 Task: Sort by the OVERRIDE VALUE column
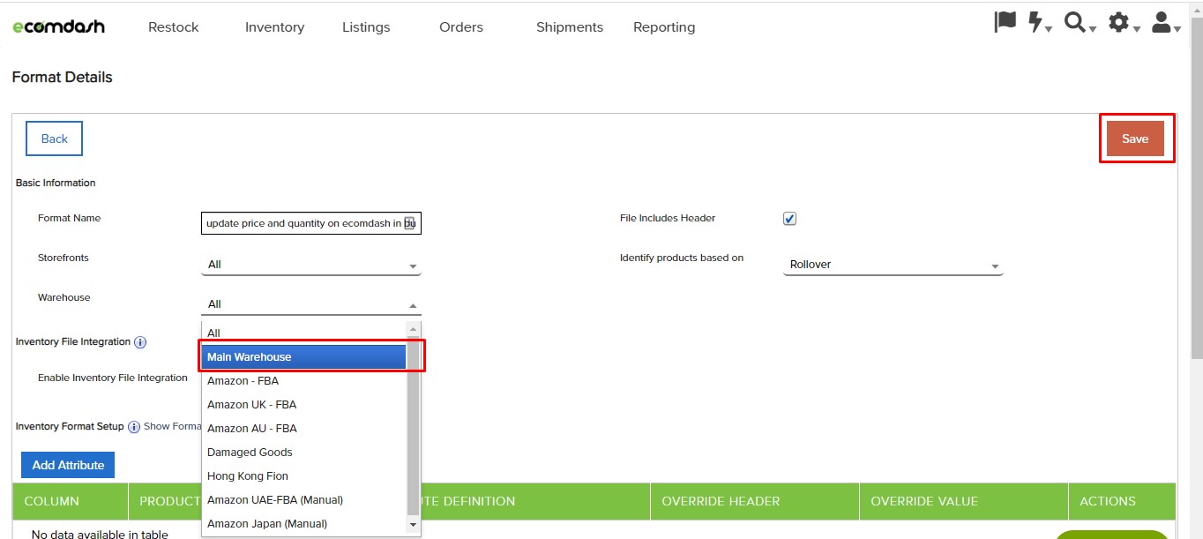[x=964, y=501]
